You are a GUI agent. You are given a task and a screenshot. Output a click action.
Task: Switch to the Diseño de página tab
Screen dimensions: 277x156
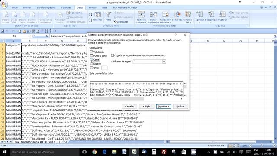click(46, 8)
